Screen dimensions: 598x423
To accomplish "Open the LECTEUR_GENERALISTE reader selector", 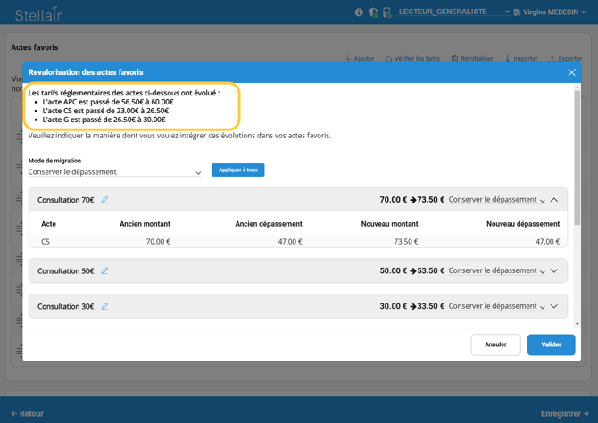I will [x=453, y=12].
